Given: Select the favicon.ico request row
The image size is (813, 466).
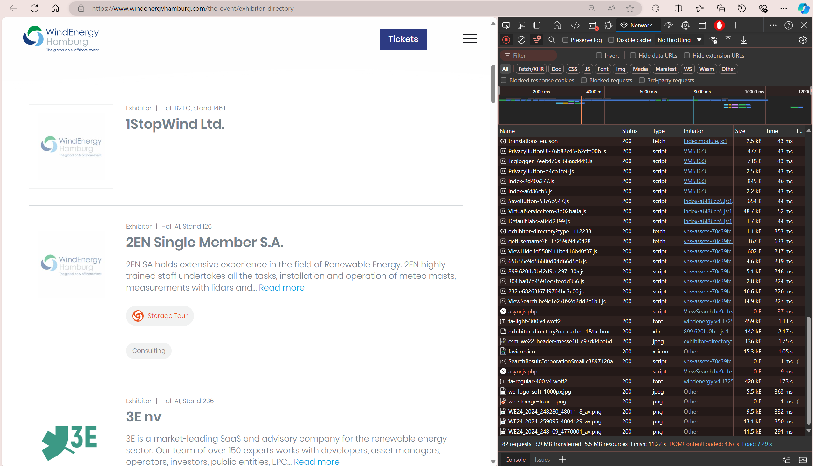Looking at the screenshot, I should [652, 351].
